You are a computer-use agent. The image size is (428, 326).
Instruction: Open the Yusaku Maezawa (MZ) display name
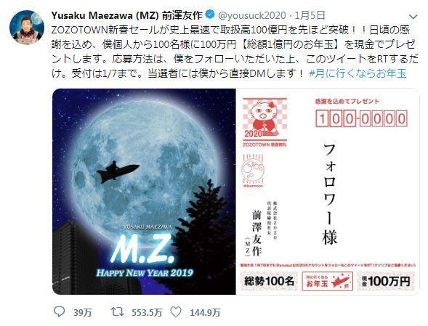pyautogui.click(x=127, y=15)
